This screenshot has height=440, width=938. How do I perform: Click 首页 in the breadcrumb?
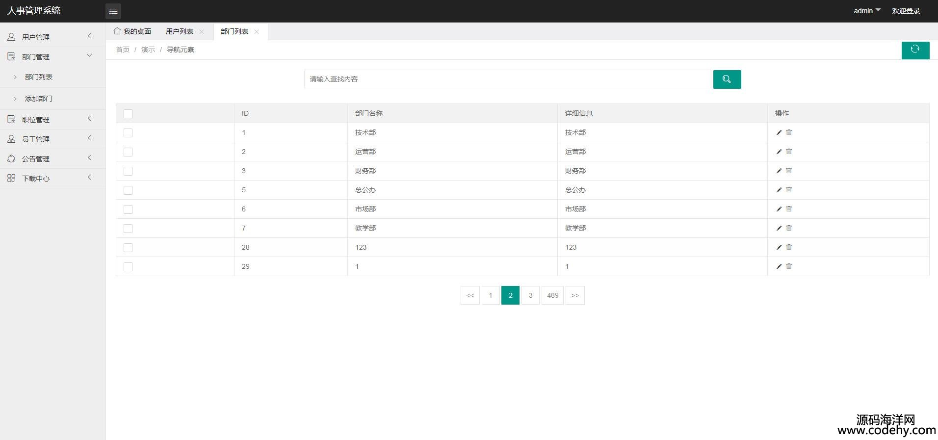[123, 50]
